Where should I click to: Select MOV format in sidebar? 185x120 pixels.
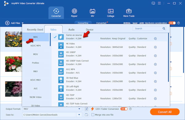tap(35, 54)
